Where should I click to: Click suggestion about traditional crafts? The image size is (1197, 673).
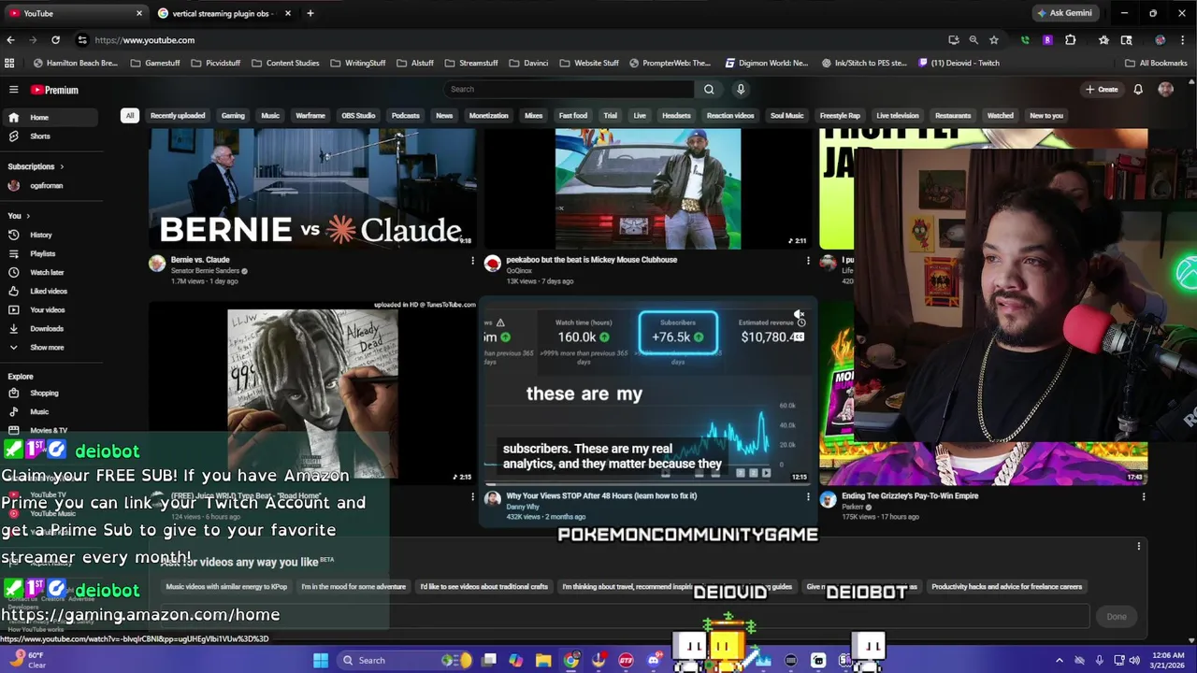[484, 587]
